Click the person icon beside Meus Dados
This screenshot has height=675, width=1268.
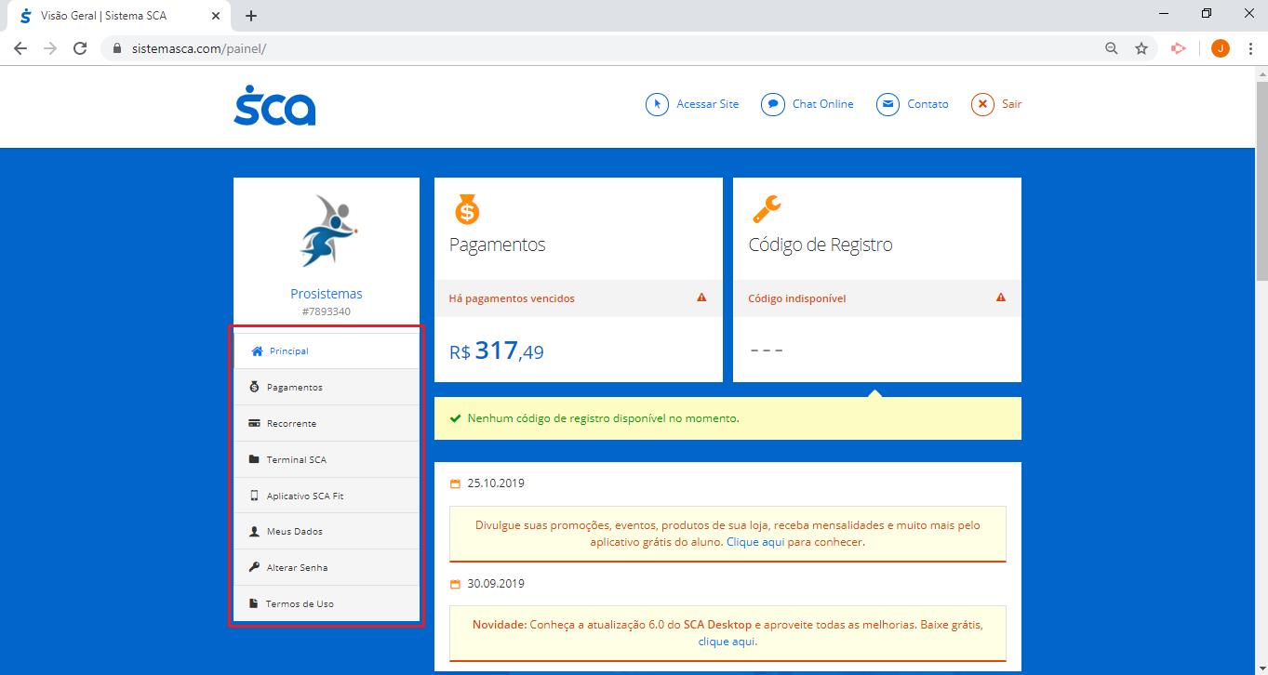pos(254,532)
